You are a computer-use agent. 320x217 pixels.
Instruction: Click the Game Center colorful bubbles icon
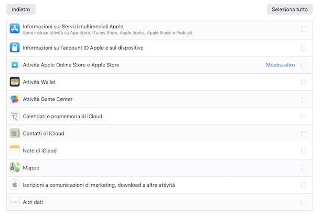(15, 99)
